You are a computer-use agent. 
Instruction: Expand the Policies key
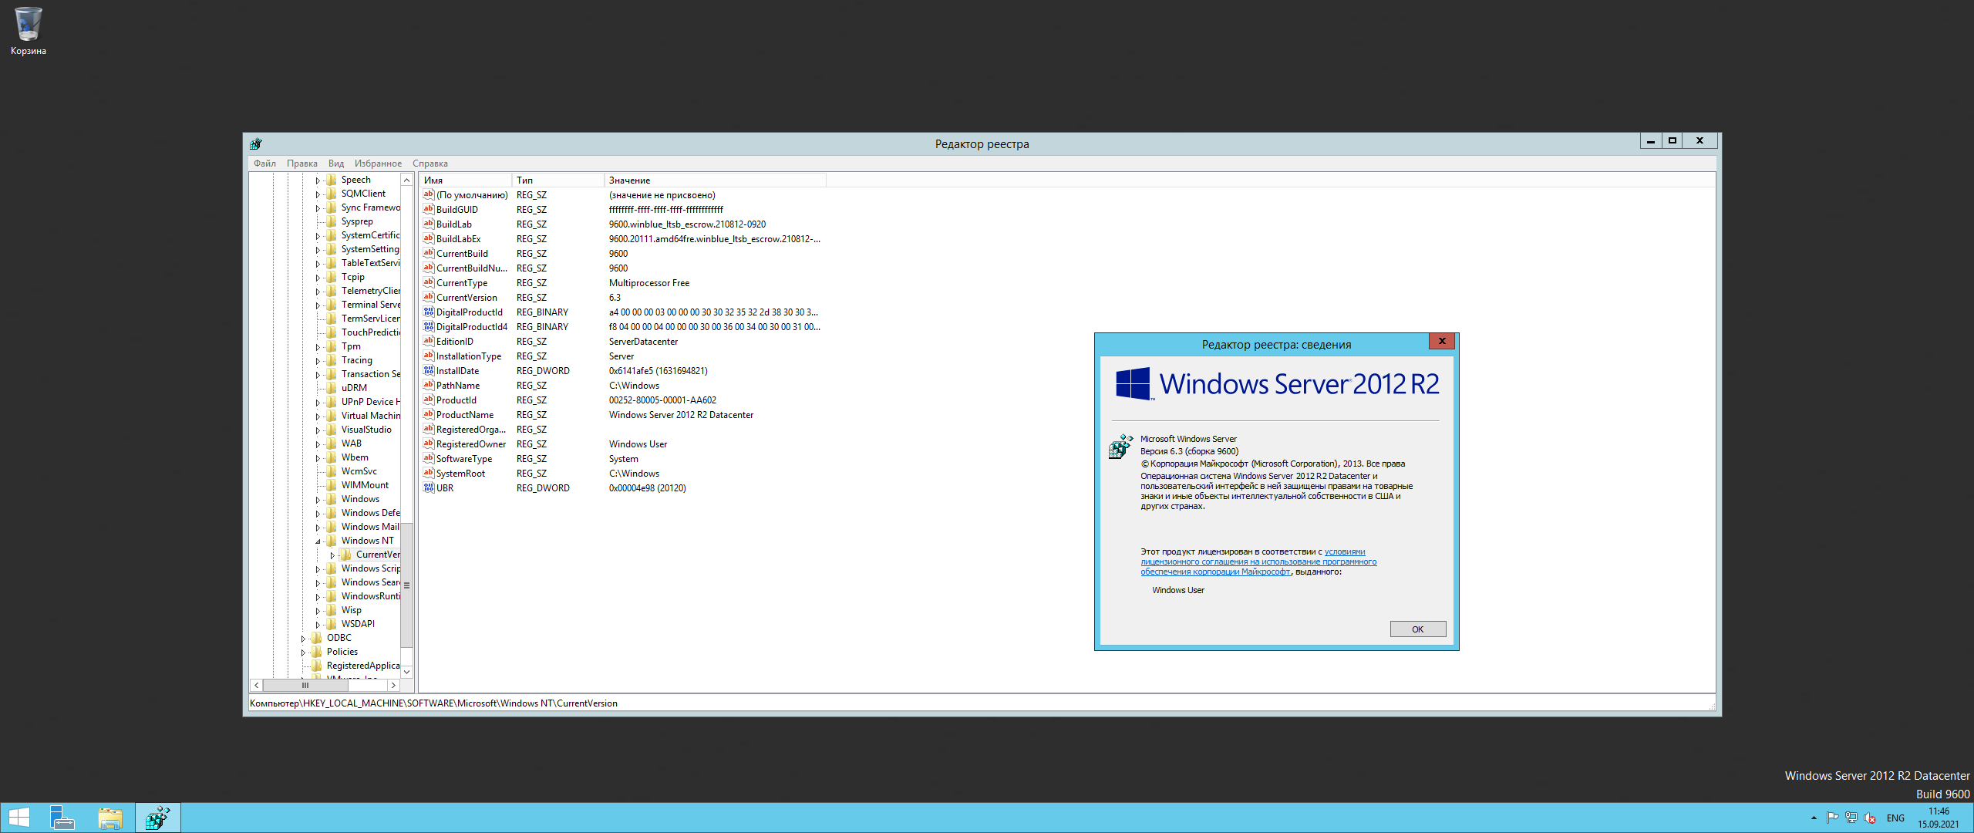tap(302, 653)
